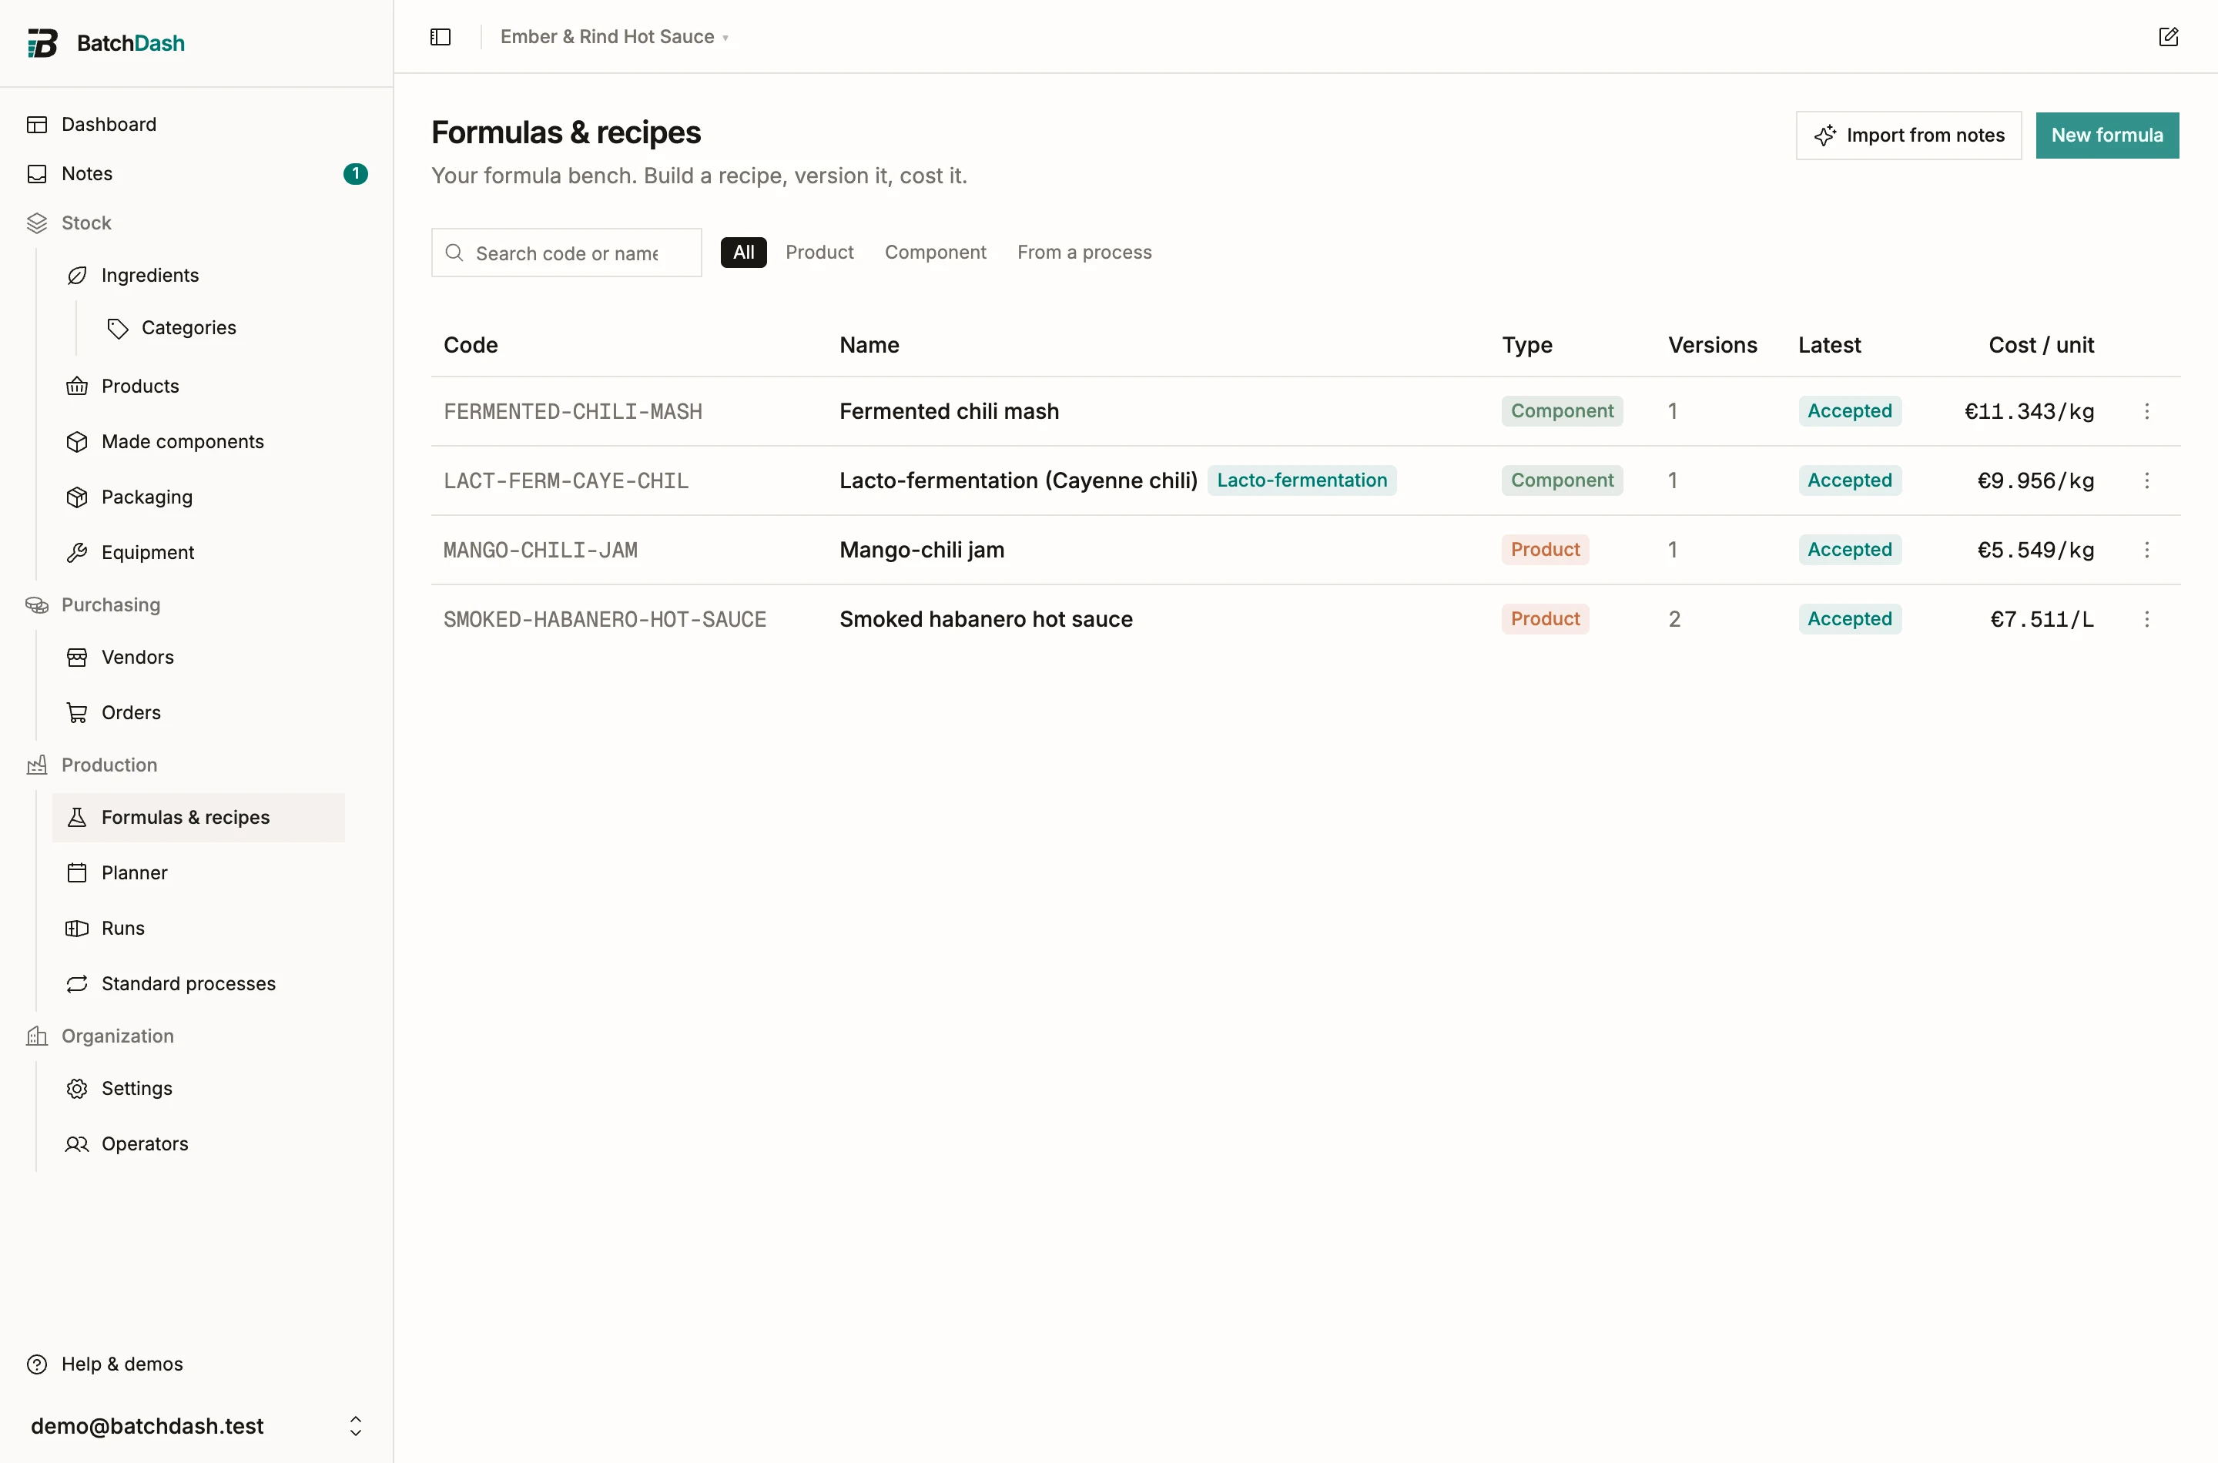This screenshot has width=2218, height=1463.
Task: Filter formulas by Component
Action: coord(935,252)
